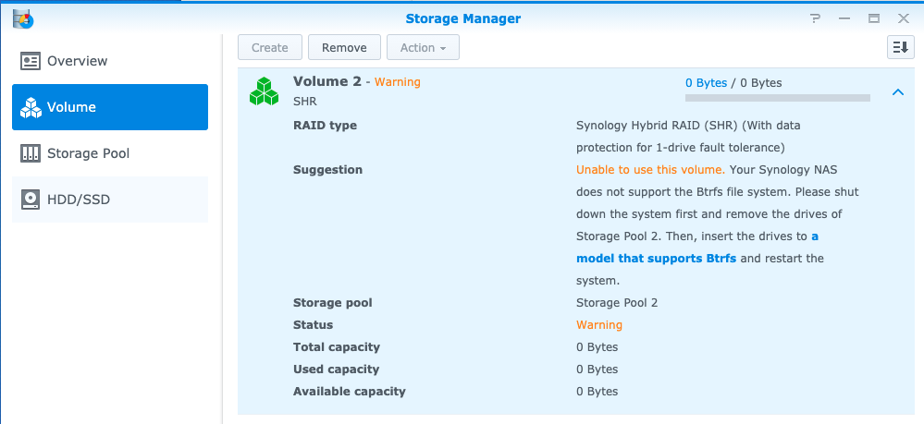Image resolution: width=924 pixels, height=424 pixels.
Task: Click 'Unable to use this volume.' text
Action: click(x=650, y=170)
